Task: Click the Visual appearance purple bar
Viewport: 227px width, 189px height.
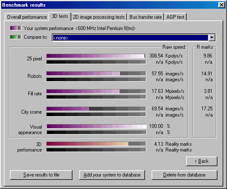Action: pyautogui.click(x=96, y=126)
